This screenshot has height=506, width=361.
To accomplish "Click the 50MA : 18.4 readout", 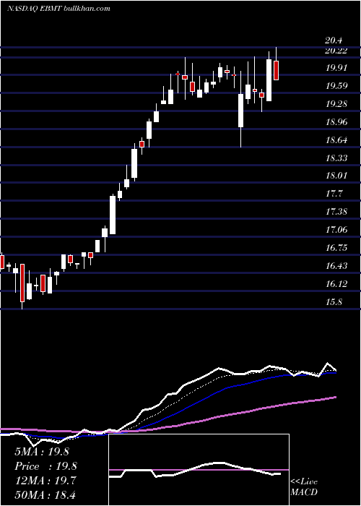I will pyautogui.click(x=45, y=494).
